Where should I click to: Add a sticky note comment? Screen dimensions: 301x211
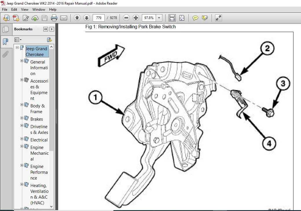tap(195, 18)
